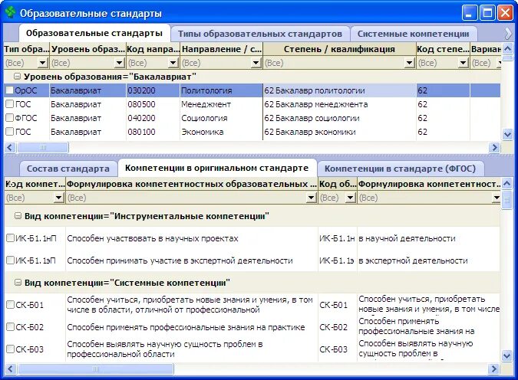Open filter dropdown under Направление column

pos(256,63)
